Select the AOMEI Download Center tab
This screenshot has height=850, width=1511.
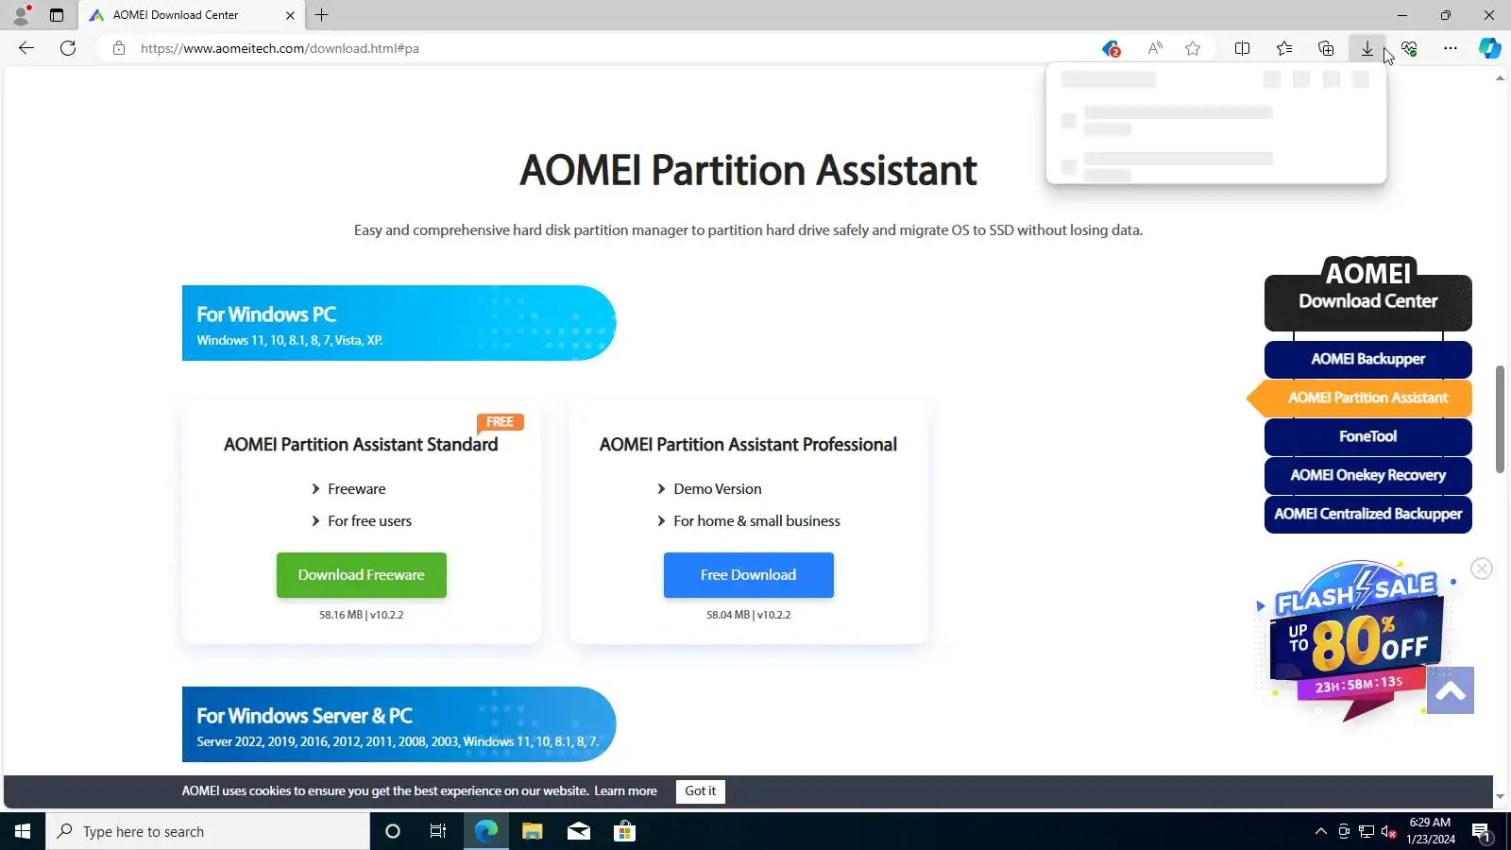click(x=192, y=15)
